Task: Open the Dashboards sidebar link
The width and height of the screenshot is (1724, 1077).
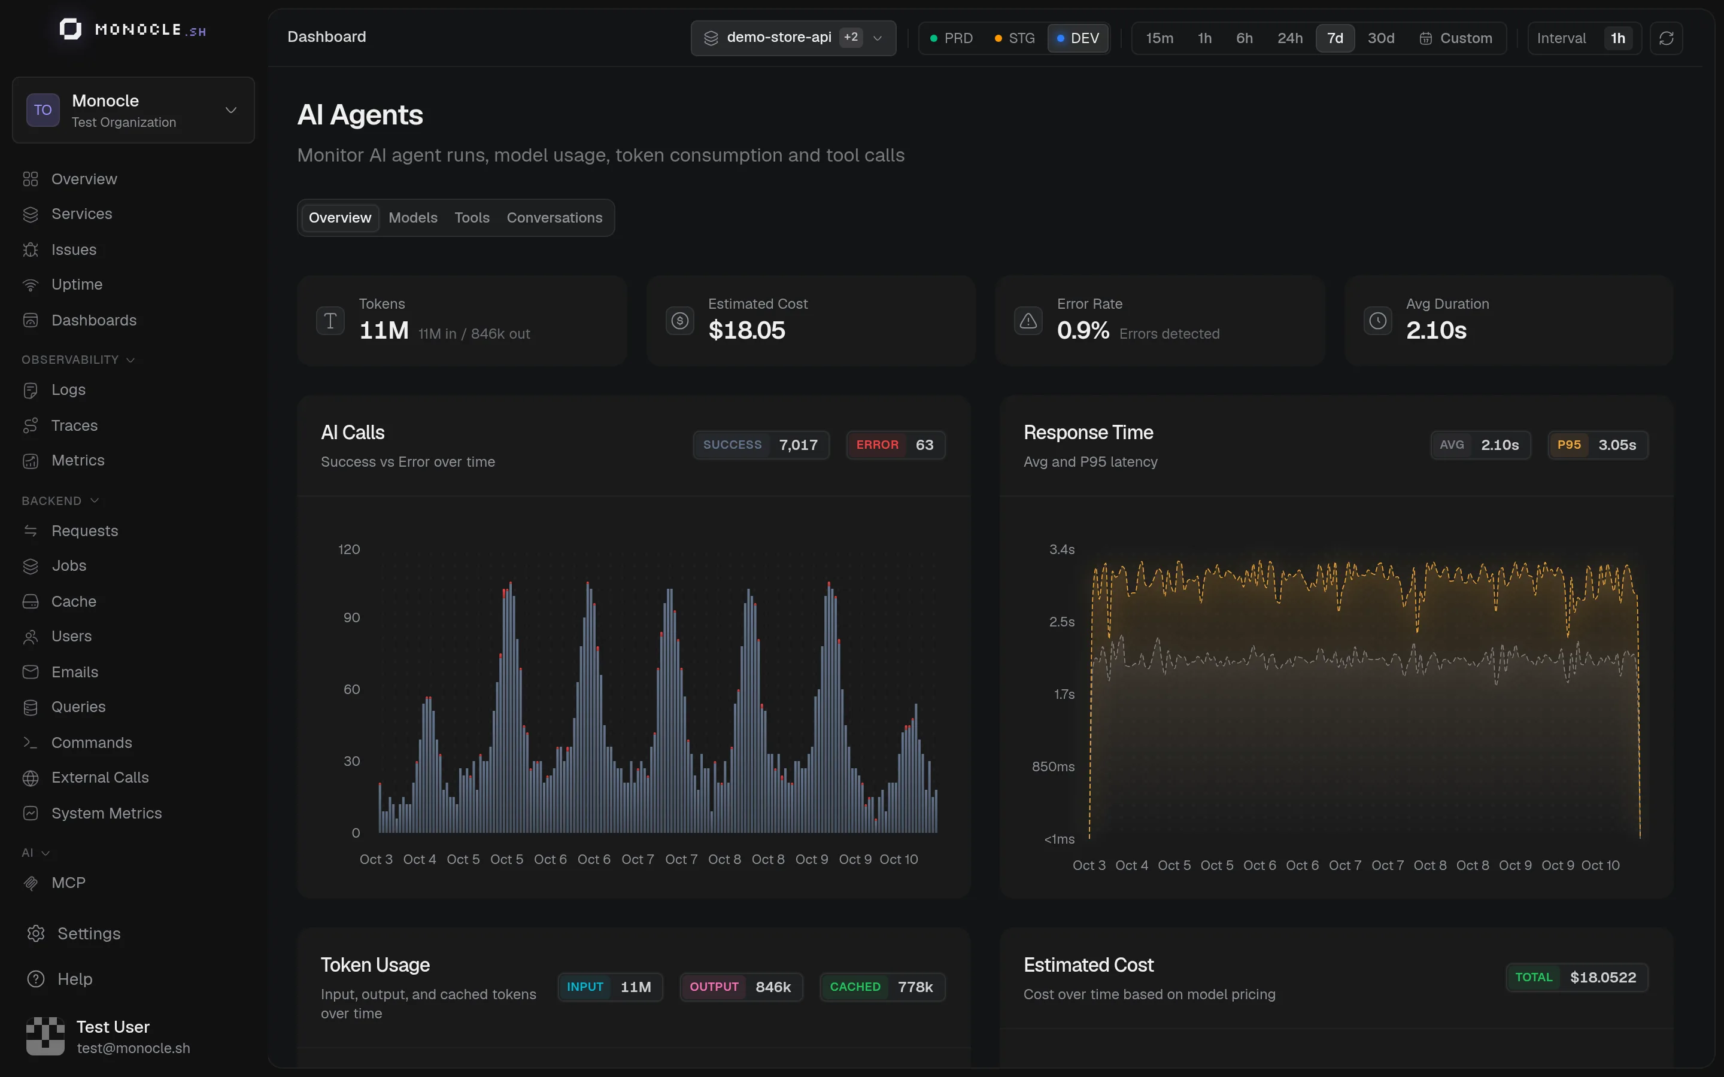Action: tap(93, 320)
